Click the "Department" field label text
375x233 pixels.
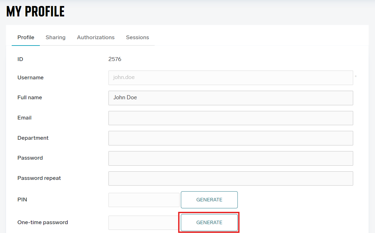(x=33, y=138)
